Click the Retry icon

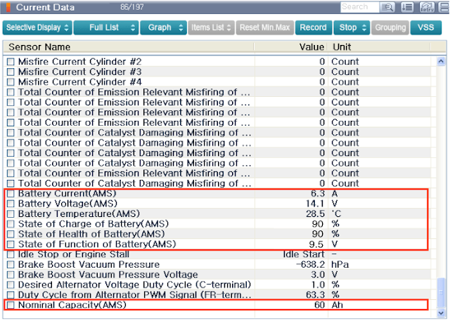(x=427, y=7)
